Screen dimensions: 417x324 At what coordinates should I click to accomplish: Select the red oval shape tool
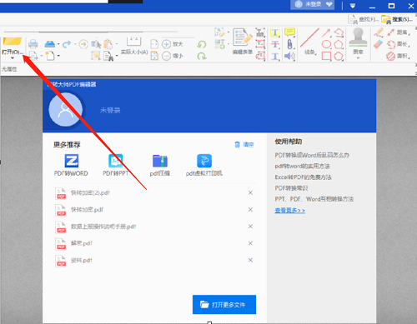pos(326,44)
